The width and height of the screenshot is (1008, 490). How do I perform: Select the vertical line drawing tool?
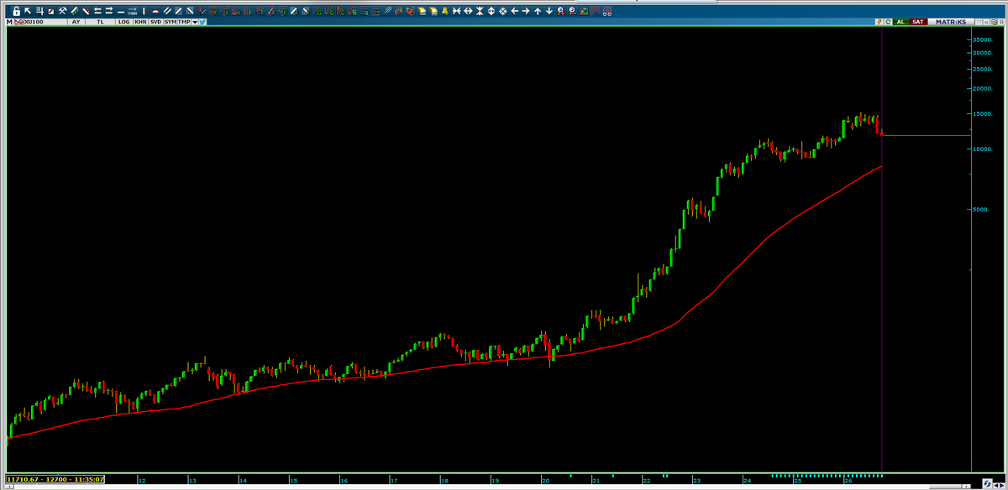coord(144,11)
